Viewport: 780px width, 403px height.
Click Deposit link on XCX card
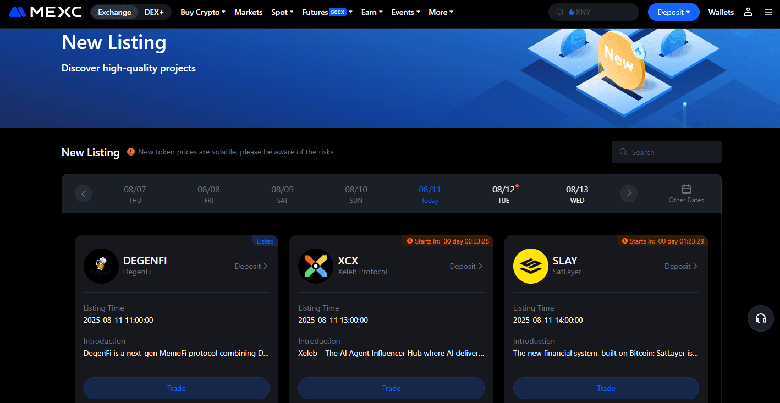point(466,266)
